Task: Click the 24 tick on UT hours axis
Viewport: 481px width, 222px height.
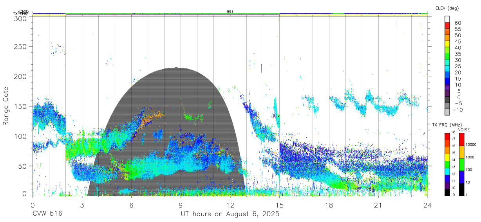Action: (427, 205)
